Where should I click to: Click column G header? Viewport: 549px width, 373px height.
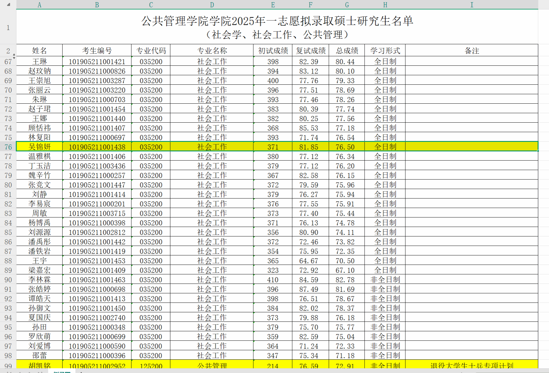(347, 5)
